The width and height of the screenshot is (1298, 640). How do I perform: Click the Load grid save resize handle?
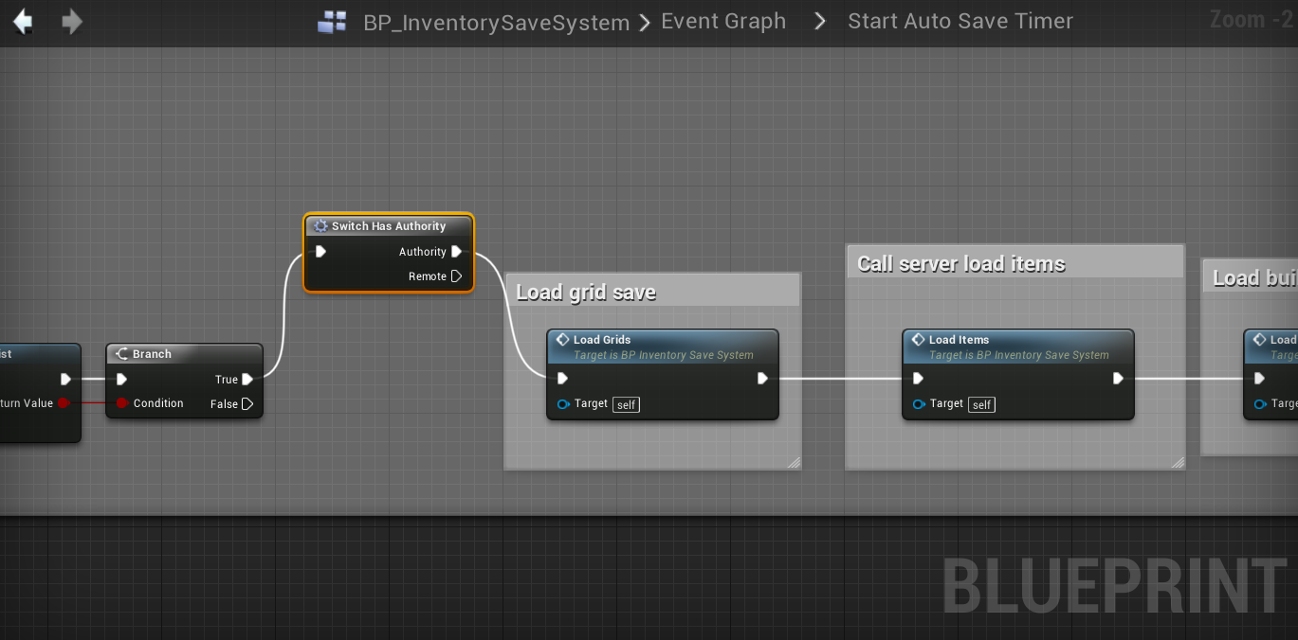(794, 462)
